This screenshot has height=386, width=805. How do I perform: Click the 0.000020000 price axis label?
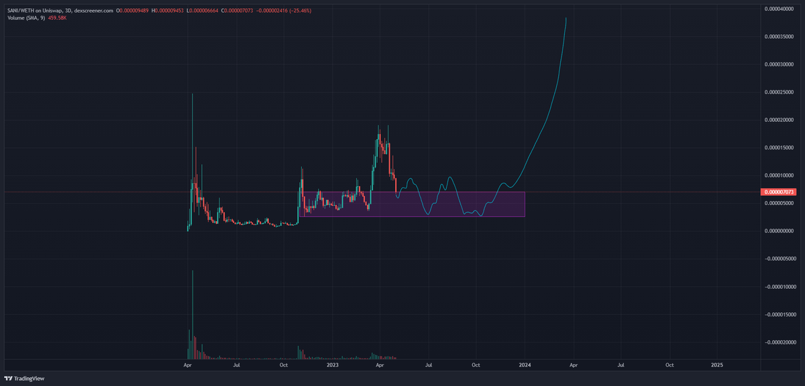(780, 119)
